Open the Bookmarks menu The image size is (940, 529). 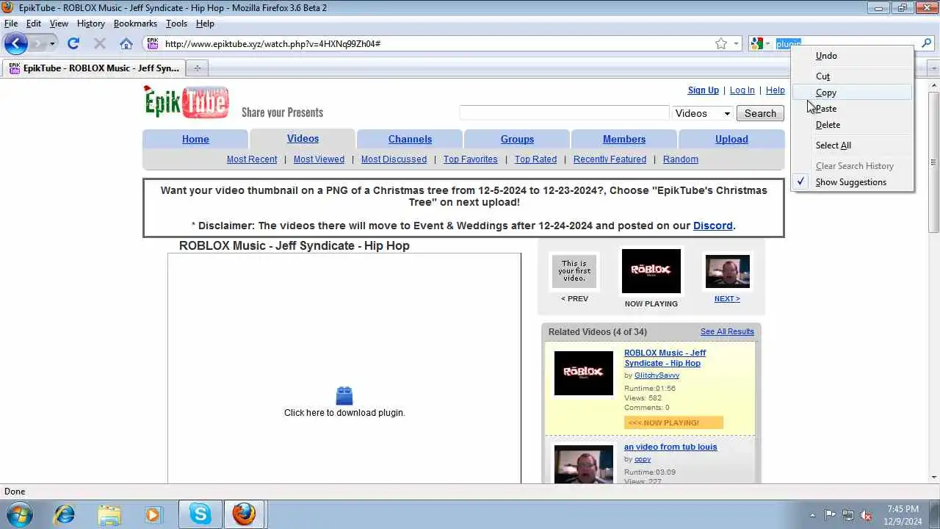point(135,24)
